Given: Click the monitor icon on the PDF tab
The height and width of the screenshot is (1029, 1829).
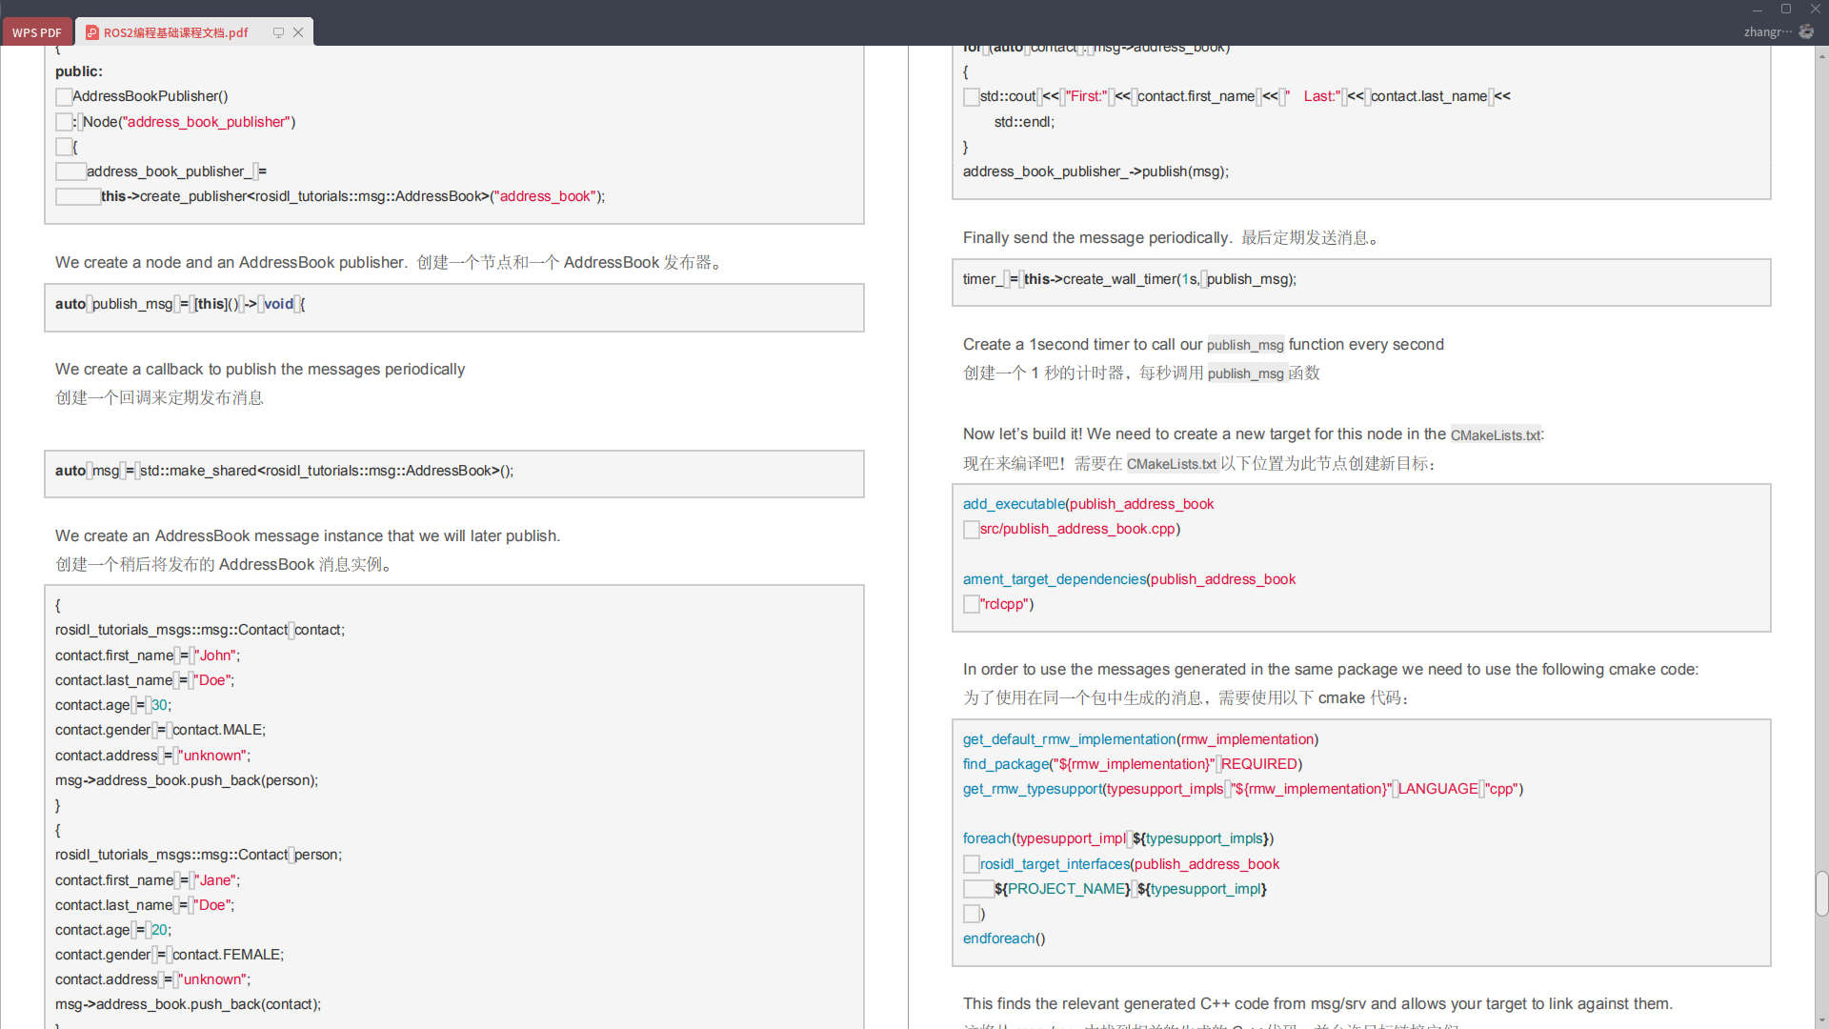Looking at the screenshot, I should [278, 32].
